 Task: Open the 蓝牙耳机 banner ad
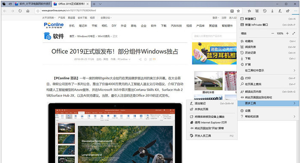click(214, 53)
